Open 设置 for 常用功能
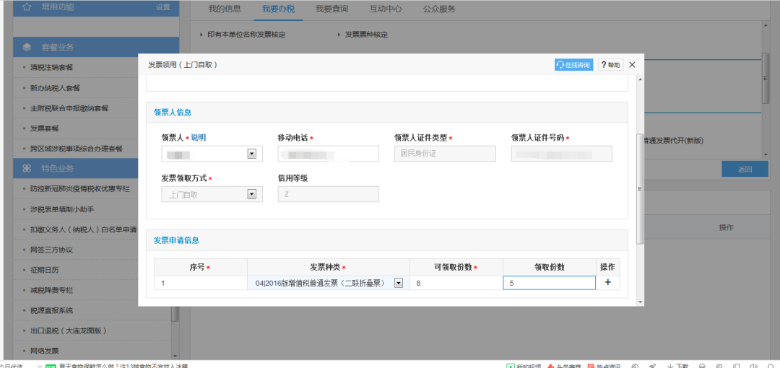 (162, 7)
